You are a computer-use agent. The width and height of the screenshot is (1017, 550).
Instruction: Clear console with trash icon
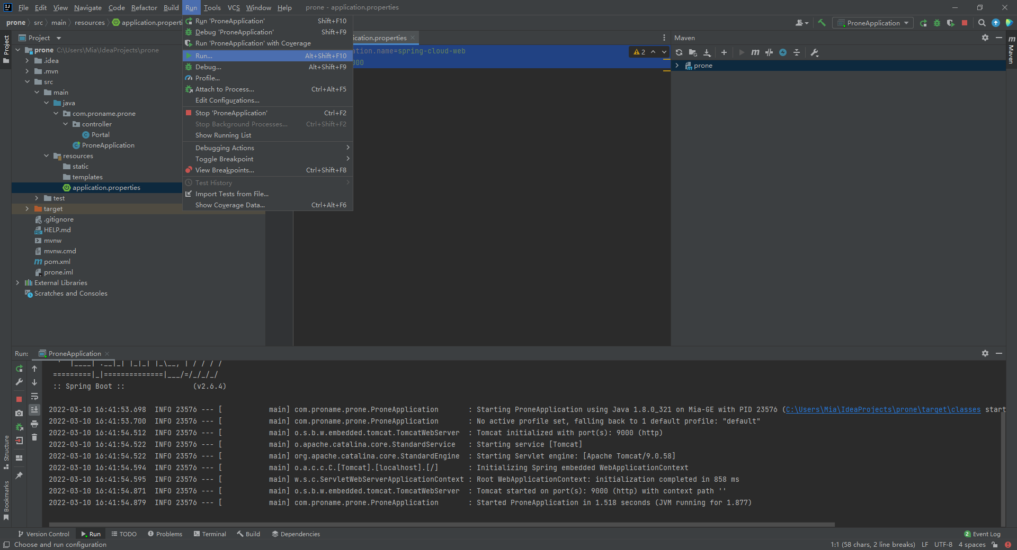[34, 437]
